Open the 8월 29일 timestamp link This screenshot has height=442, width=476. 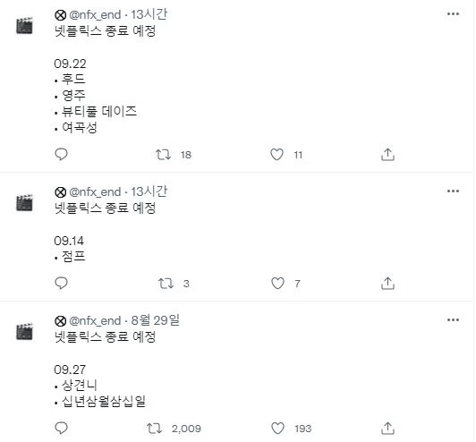point(155,320)
